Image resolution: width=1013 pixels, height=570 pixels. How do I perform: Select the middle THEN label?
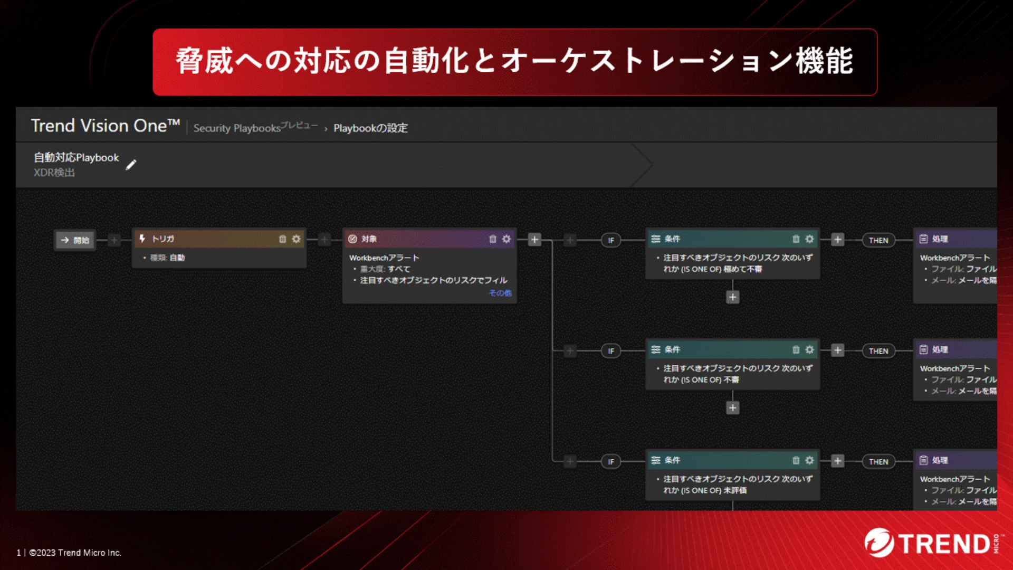(878, 351)
